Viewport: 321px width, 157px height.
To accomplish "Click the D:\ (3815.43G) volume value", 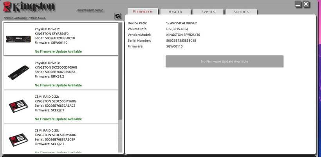I will click(x=177, y=29).
